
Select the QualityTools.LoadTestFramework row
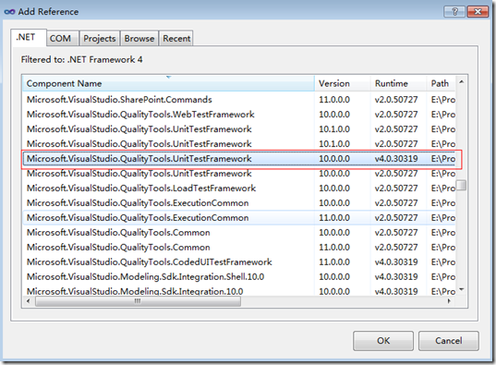click(x=239, y=188)
